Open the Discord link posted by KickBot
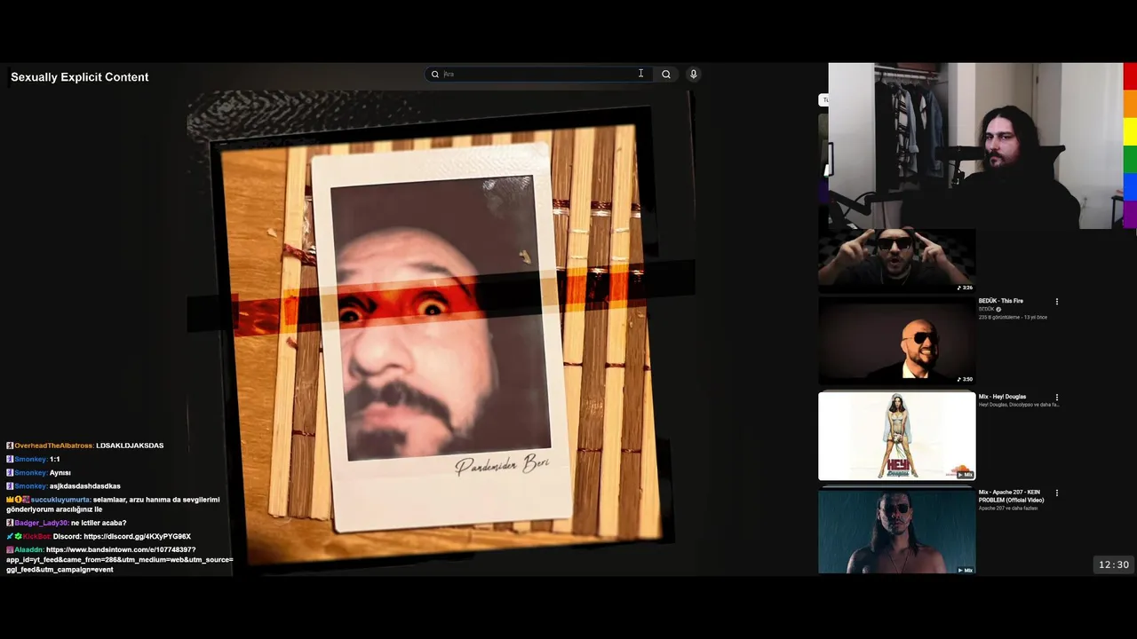Image resolution: width=1137 pixels, height=639 pixels. pyautogui.click(x=137, y=537)
